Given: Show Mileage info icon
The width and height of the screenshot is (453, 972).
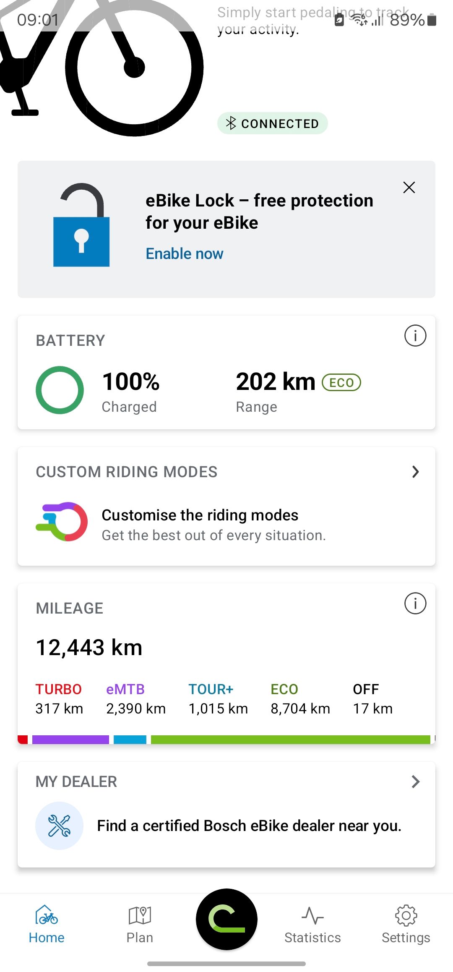Looking at the screenshot, I should (415, 604).
